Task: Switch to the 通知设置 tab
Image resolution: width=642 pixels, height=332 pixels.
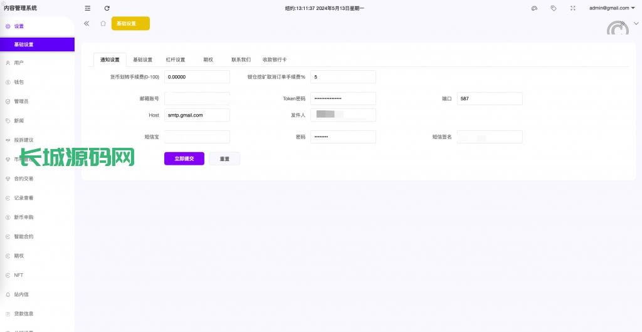Action: pos(110,60)
